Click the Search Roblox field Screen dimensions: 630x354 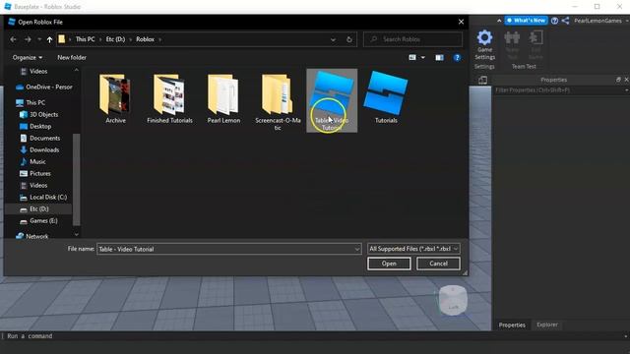(413, 39)
